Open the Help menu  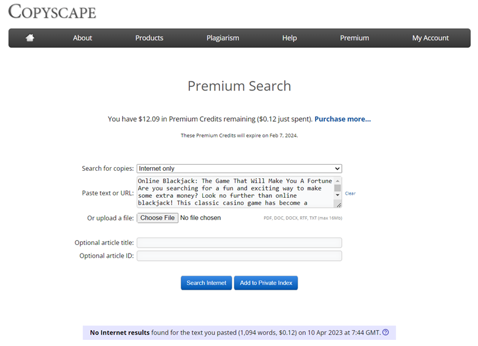289,38
